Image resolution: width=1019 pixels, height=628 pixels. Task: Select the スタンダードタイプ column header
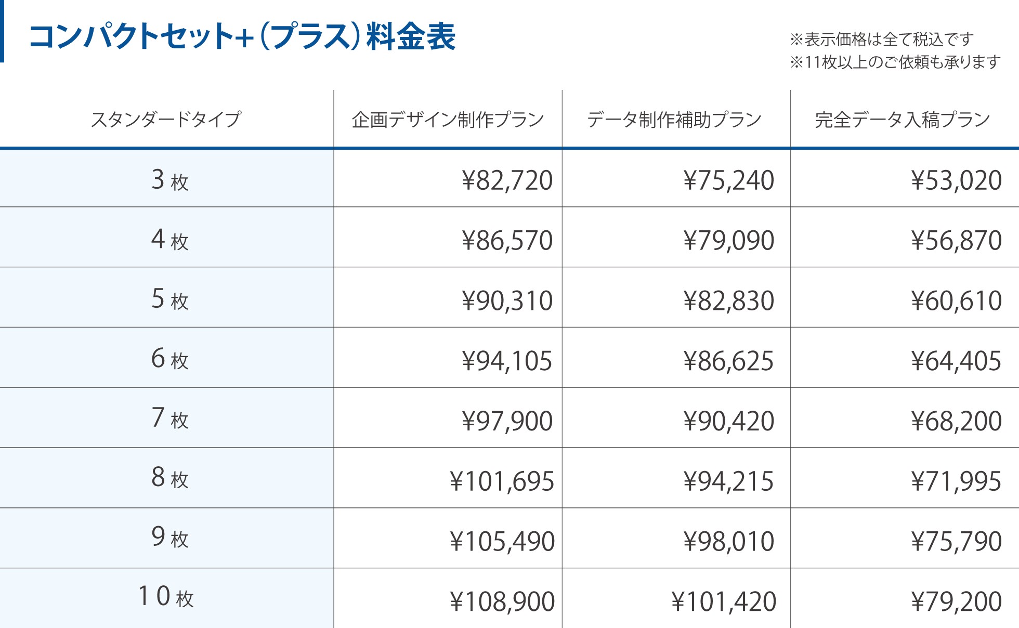[166, 120]
